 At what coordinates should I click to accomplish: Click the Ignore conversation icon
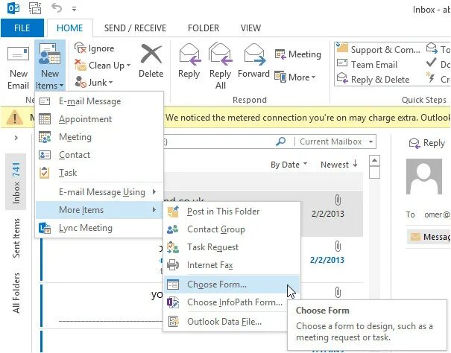point(80,48)
